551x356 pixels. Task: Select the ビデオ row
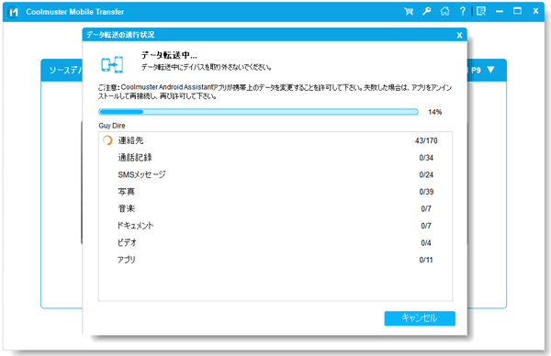[x=275, y=242]
